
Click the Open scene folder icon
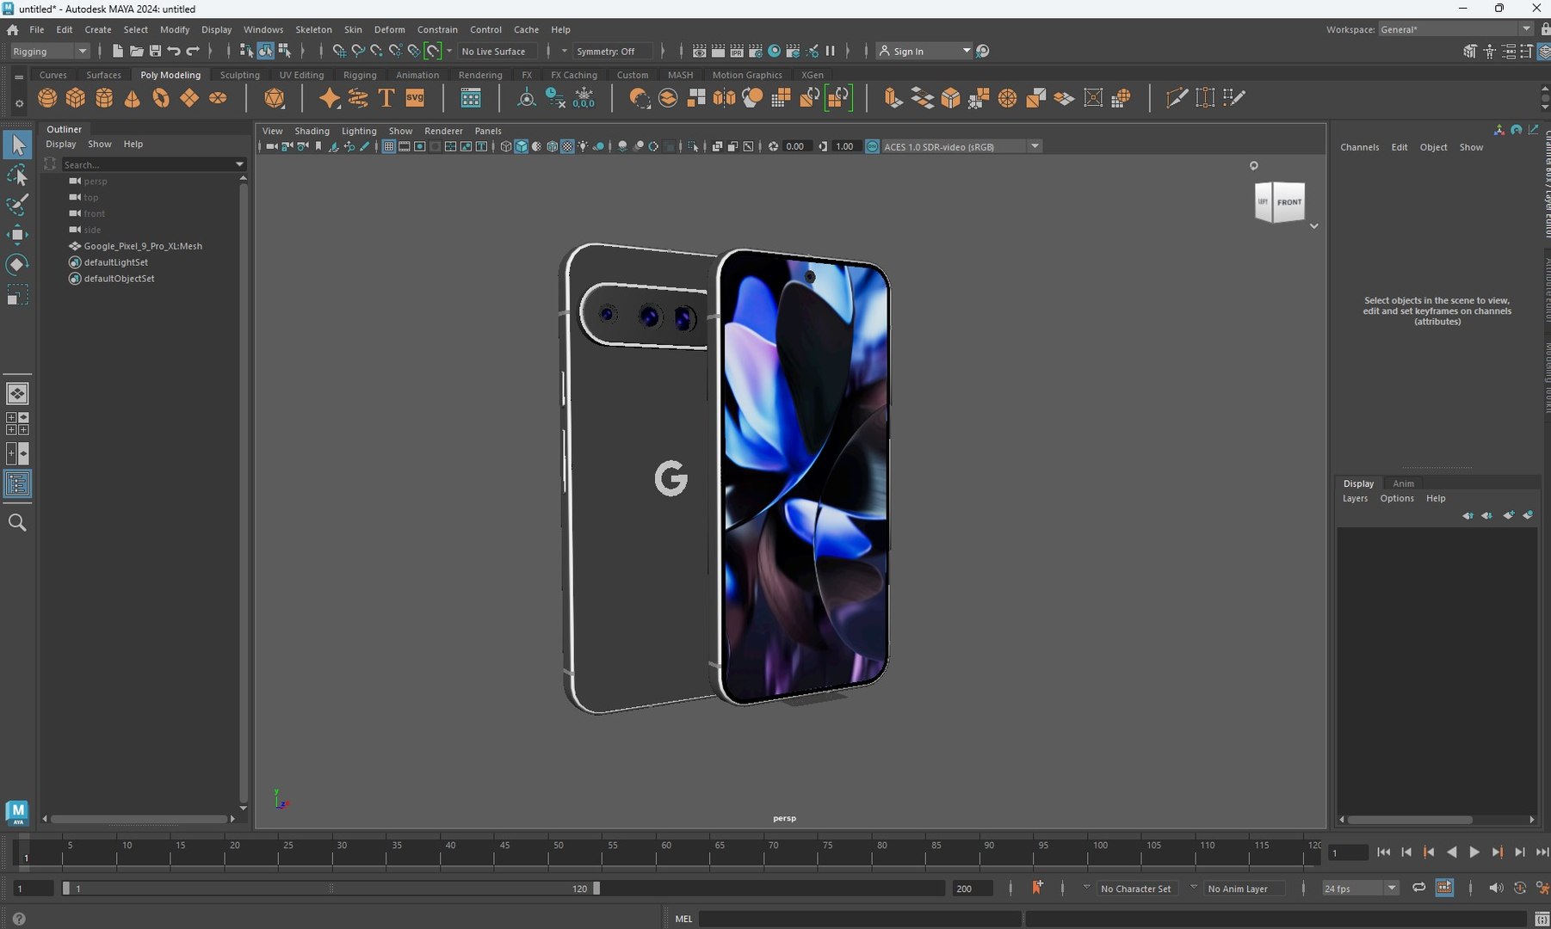pyautogui.click(x=136, y=52)
